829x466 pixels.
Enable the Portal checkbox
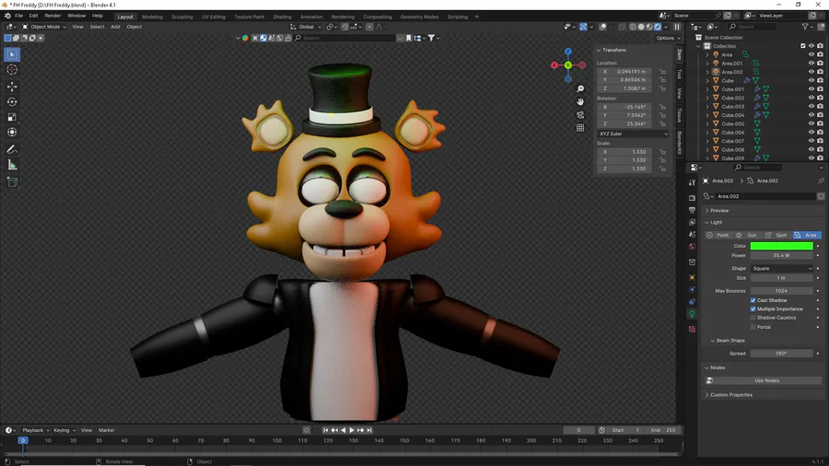tap(753, 327)
